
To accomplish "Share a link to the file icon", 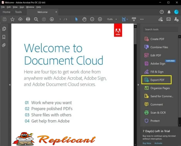I will tap(161, 19).
